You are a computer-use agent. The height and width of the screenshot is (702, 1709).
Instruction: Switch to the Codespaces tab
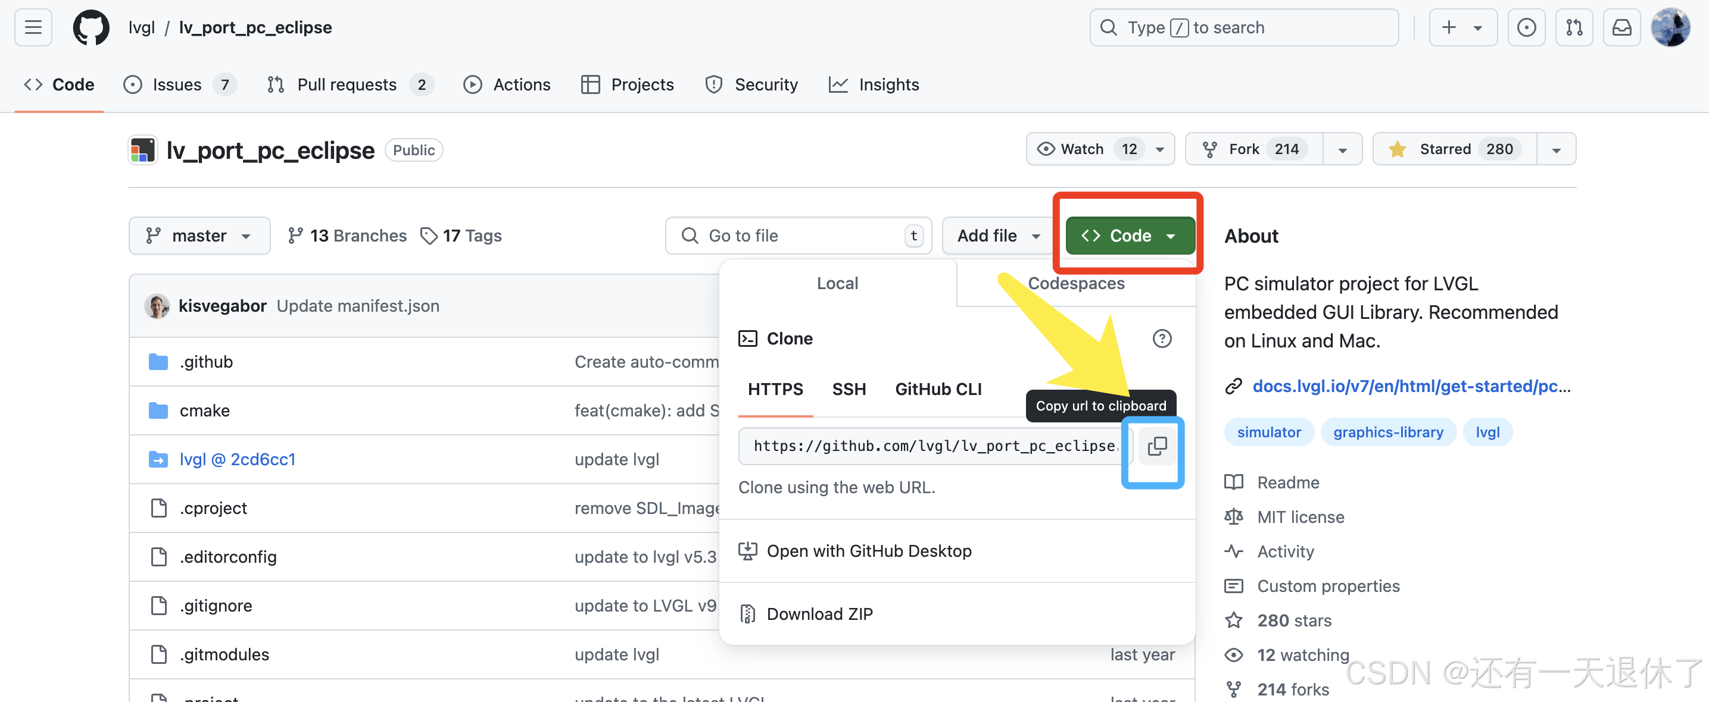coord(1075,284)
